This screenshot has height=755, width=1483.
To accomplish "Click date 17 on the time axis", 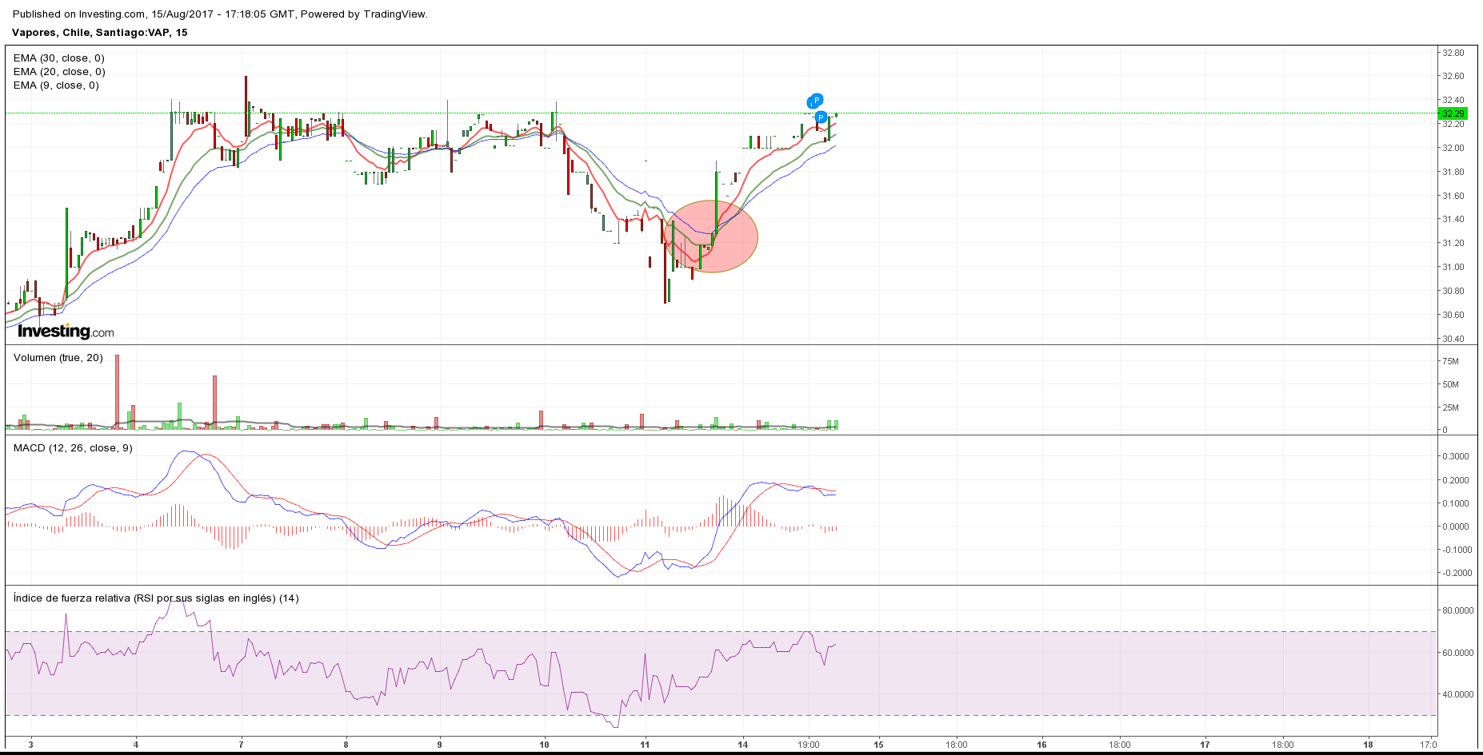I will (1205, 745).
